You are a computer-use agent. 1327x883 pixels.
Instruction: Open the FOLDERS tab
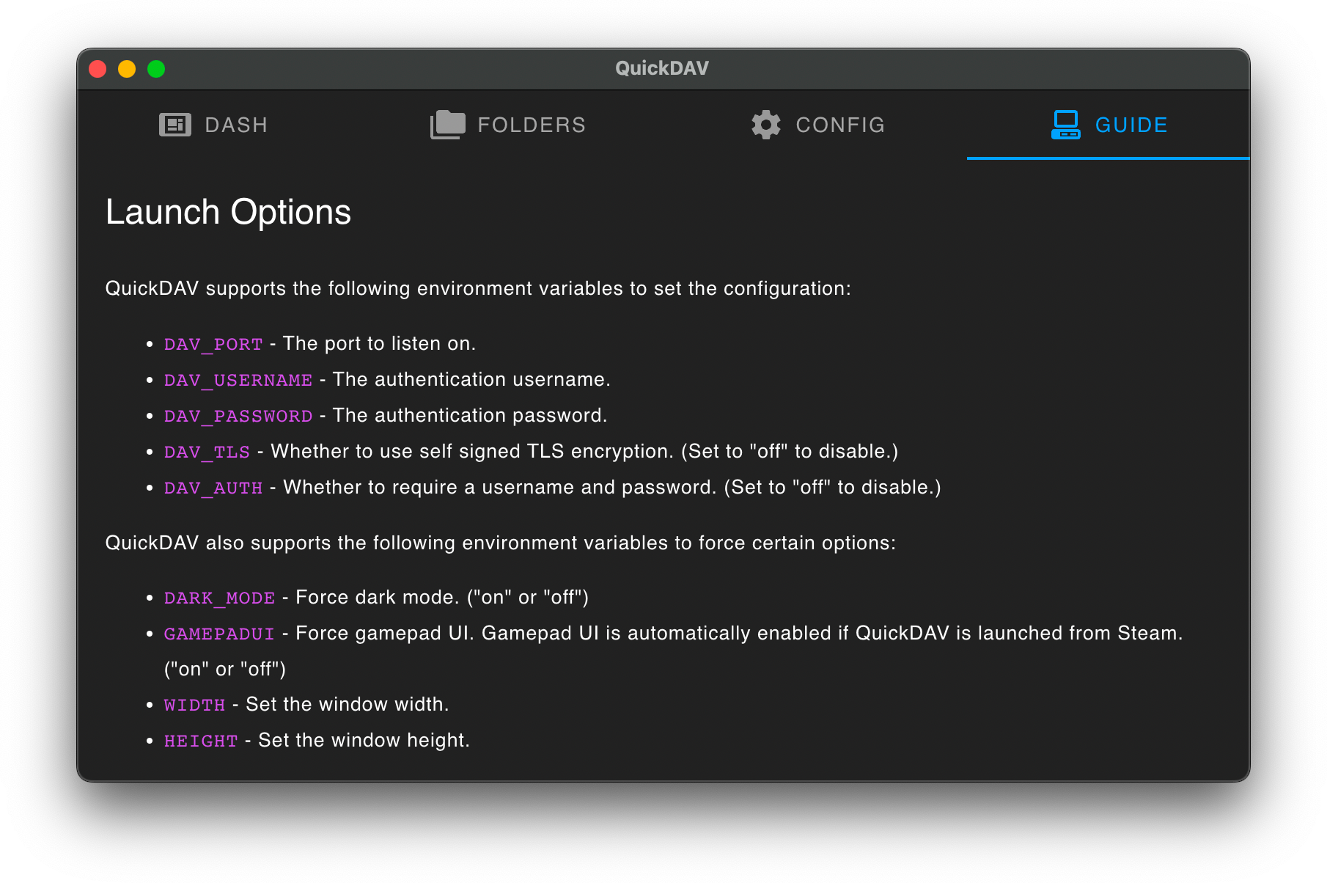click(532, 125)
